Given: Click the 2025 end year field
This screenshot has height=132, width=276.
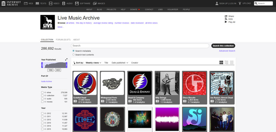Looking at the screenshot, I should tap(58, 70).
